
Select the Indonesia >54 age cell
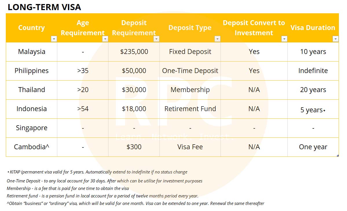(x=83, y=109)
